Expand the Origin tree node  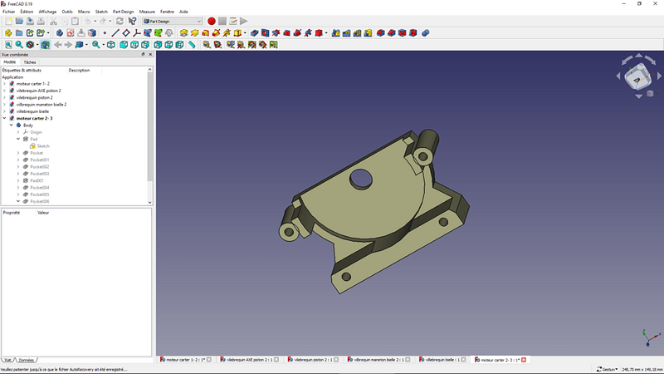coord(18,132)
